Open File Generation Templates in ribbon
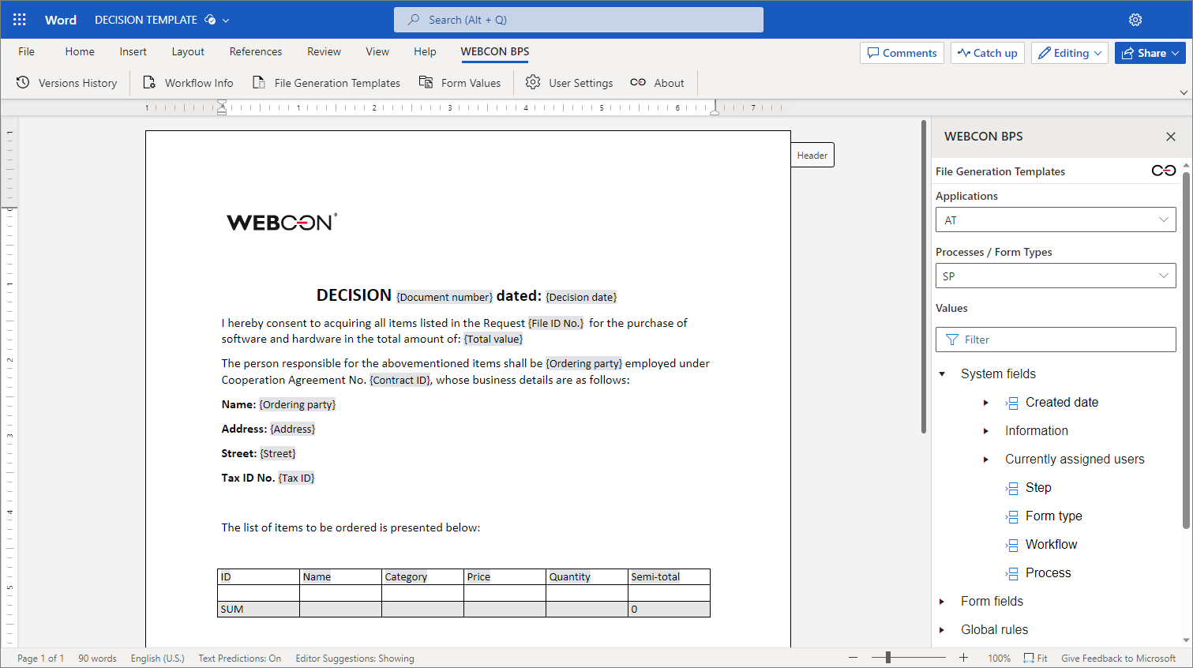This screenshot has height=668, width=1193. [x=326, y=83]
